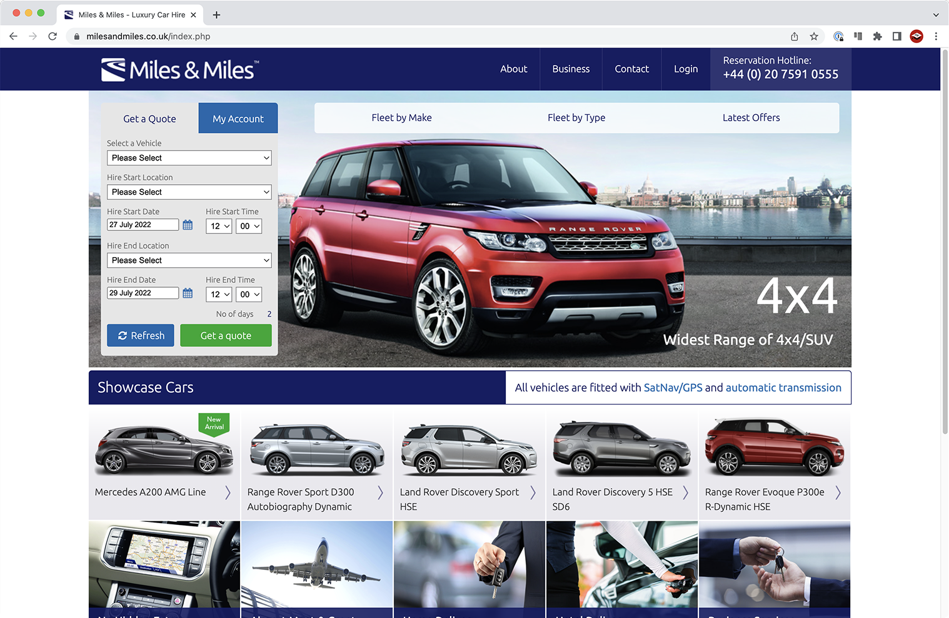This screenshot has width=949, height=618.
Task: Click the blue shield extension icon
Action: [838, 36]
